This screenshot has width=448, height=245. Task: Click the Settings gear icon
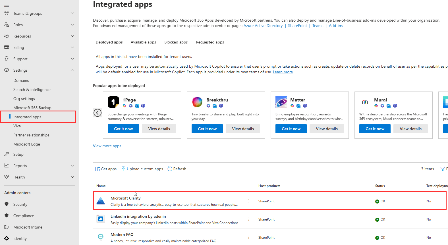[x=7, y=70]
